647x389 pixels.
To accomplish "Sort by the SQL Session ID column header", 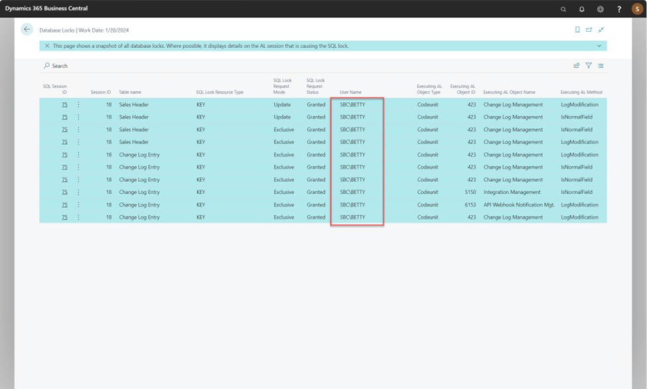I will (x=55, y=89).
